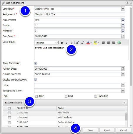The width and height of the screenshot is (133, 134).
Task: Enable Underline font checkbox
Action: [96, 96]
